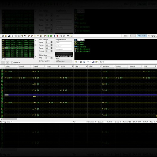Play the song with the green play icon

click(48, 36)
